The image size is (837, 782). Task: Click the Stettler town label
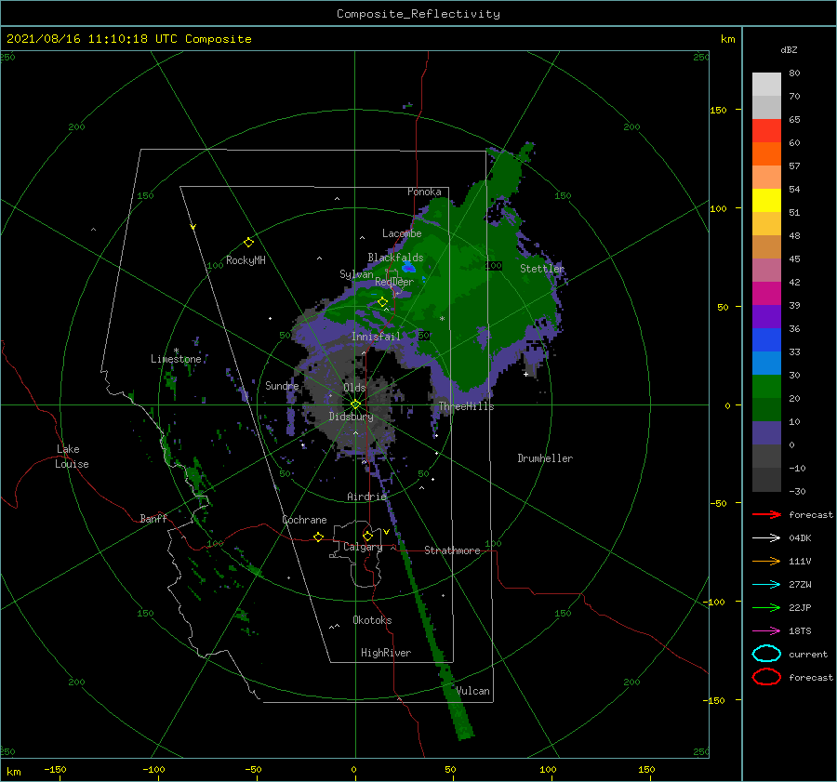point(542,269)
